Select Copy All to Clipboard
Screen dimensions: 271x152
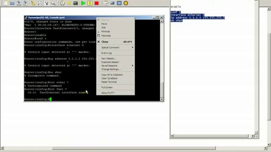tap(116, 75)
